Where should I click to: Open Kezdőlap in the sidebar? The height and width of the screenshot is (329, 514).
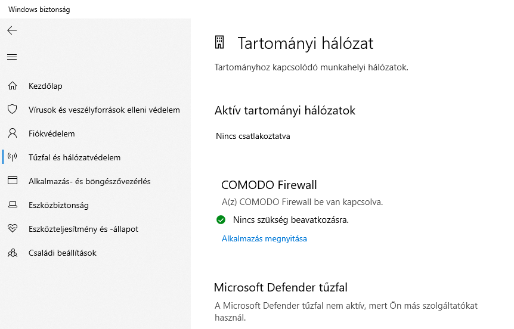coord(45,86)
